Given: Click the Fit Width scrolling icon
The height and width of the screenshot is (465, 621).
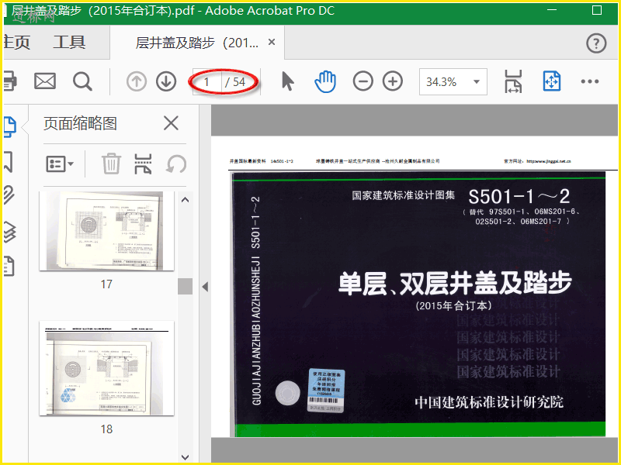Looking at the screenshot, I should click(x=513, y=81).
